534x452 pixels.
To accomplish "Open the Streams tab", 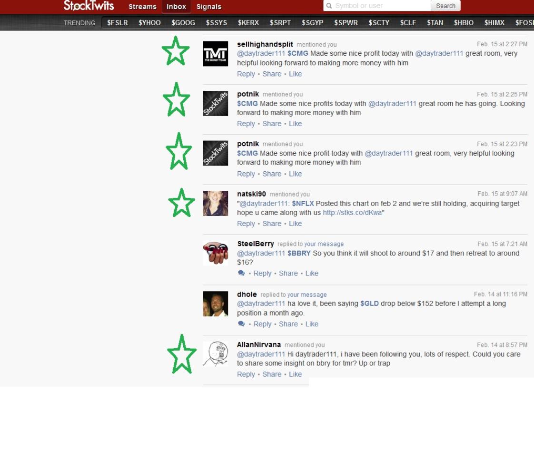I will (142, 7).
